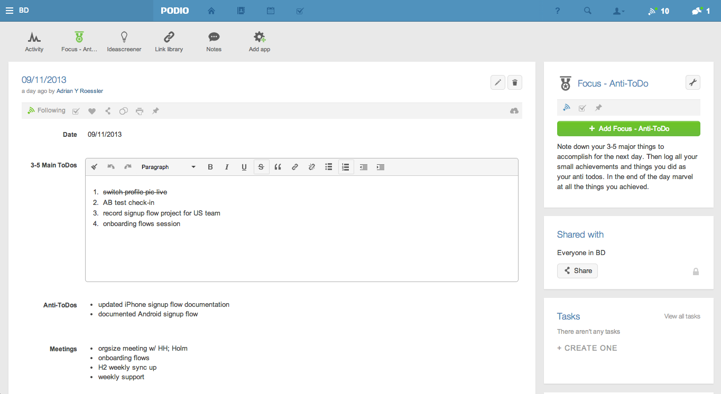Toggle Following status for this item
The height and width of the screenshot is (394, 721).
point(47,110)
